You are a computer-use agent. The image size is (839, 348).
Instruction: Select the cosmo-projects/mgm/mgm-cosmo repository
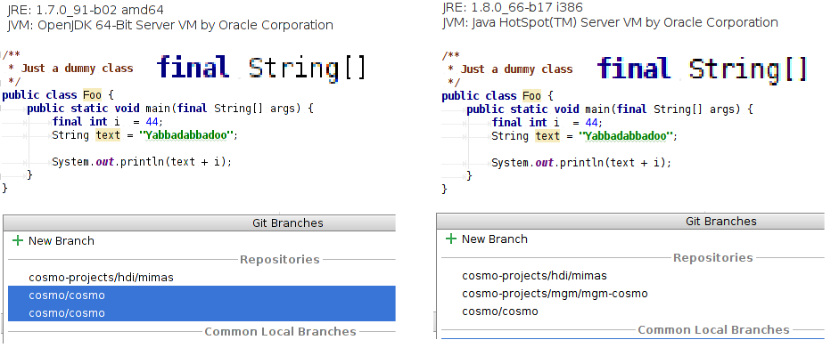tap(555, 294)
